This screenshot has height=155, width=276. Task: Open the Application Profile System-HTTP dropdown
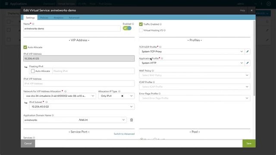click(x=241, y=63)
